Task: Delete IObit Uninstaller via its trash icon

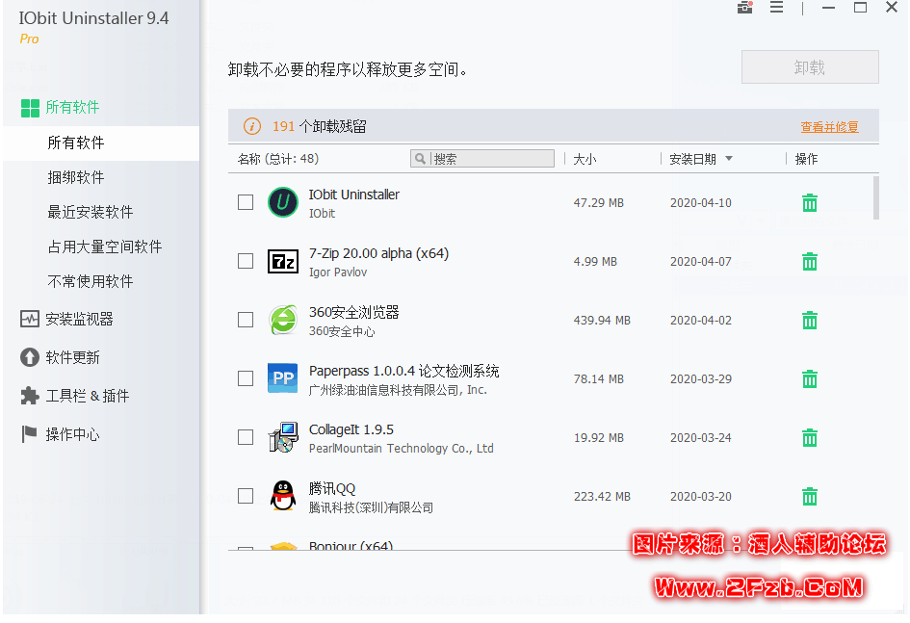Action: coord(810,202)
